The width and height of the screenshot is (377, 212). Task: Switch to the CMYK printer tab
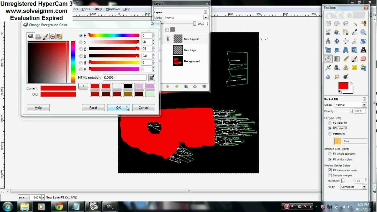38,36
